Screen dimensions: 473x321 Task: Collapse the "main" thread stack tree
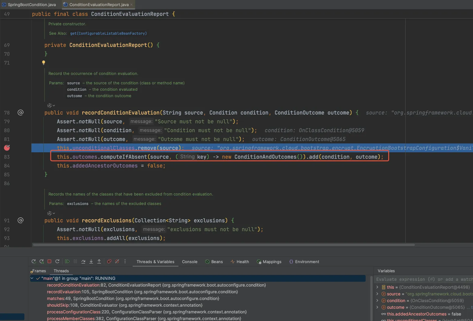pyautogui.click(x=32, y=278)
